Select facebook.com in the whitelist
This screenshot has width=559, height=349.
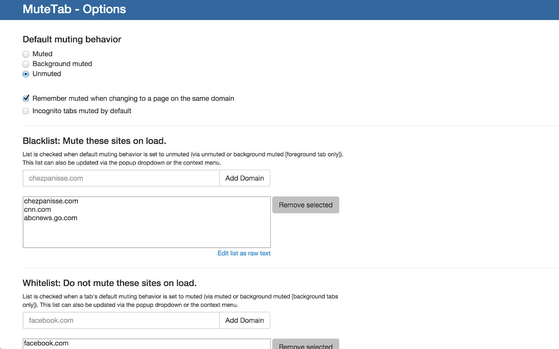46,343
